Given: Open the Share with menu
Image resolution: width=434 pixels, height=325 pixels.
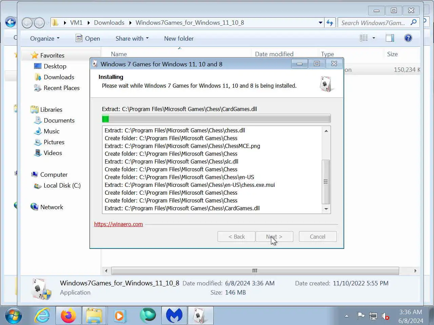Looking at the screenshot, I should click(x=132, y=38).
